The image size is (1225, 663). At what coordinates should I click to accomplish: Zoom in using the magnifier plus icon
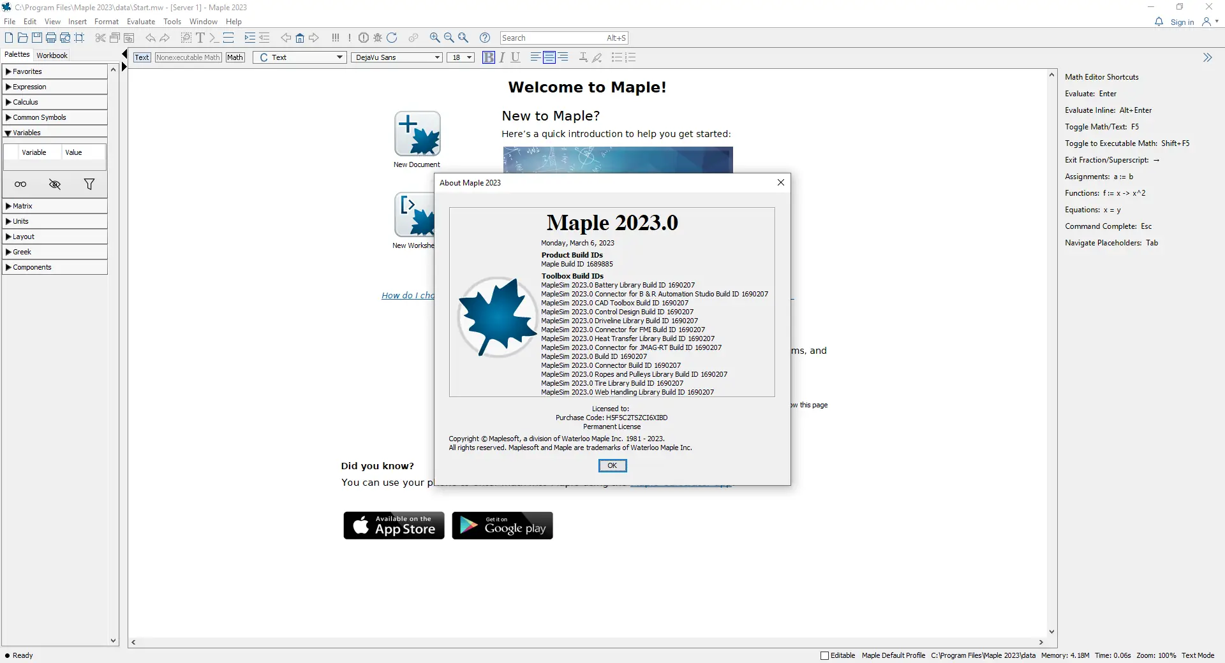[435, 38]
